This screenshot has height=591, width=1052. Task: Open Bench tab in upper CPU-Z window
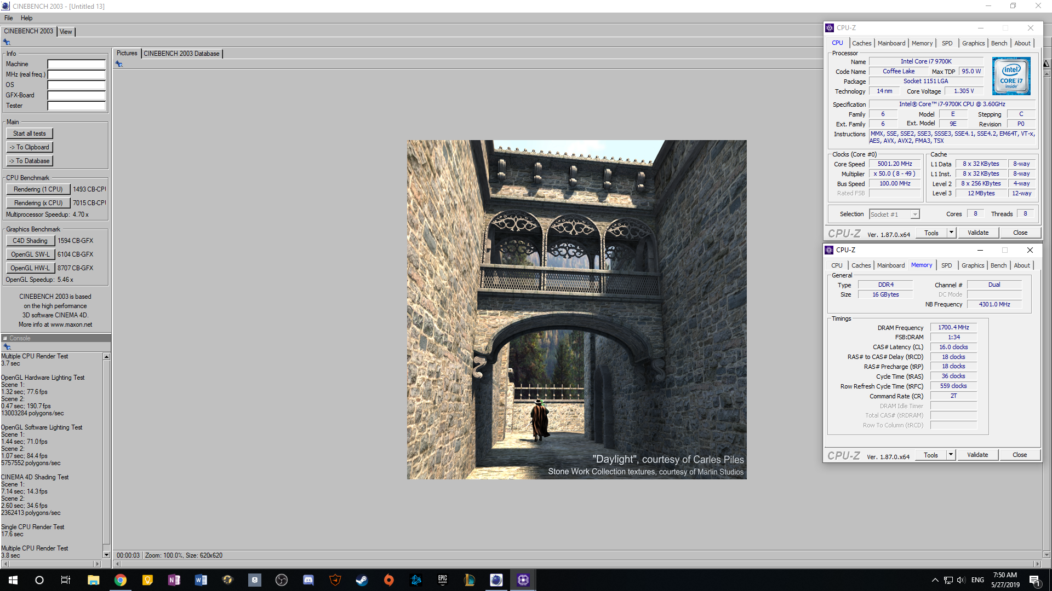point(999,43)
